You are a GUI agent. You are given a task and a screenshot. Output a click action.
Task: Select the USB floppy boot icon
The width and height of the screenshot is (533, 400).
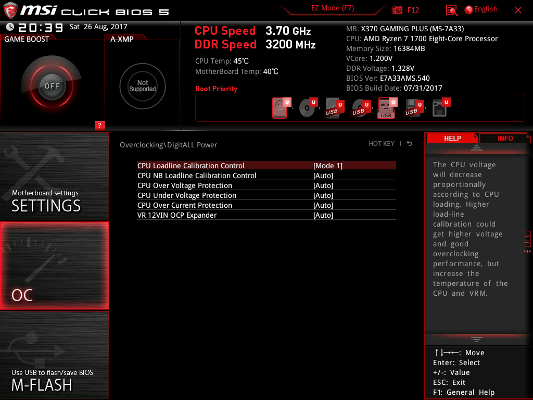pyautogui.click(x=414, y=108)
